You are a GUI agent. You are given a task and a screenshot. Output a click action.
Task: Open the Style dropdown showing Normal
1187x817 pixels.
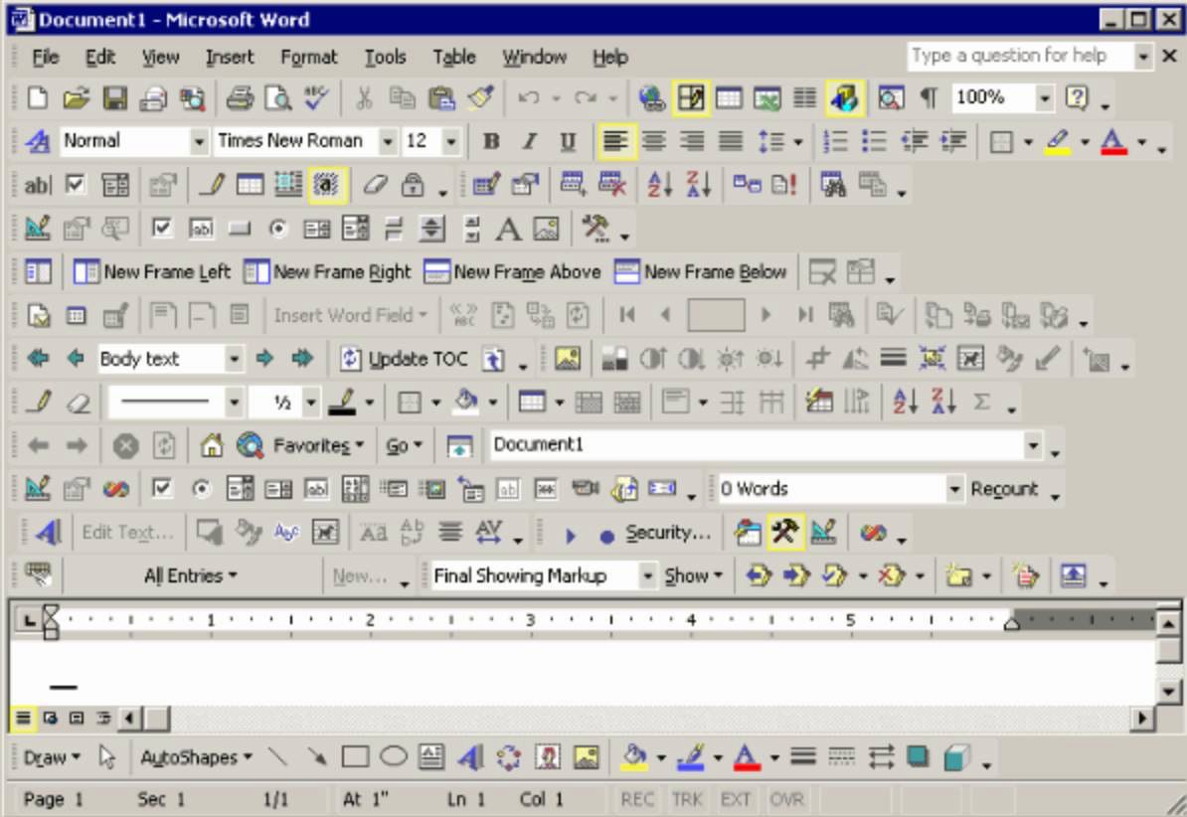coord(199,141)
